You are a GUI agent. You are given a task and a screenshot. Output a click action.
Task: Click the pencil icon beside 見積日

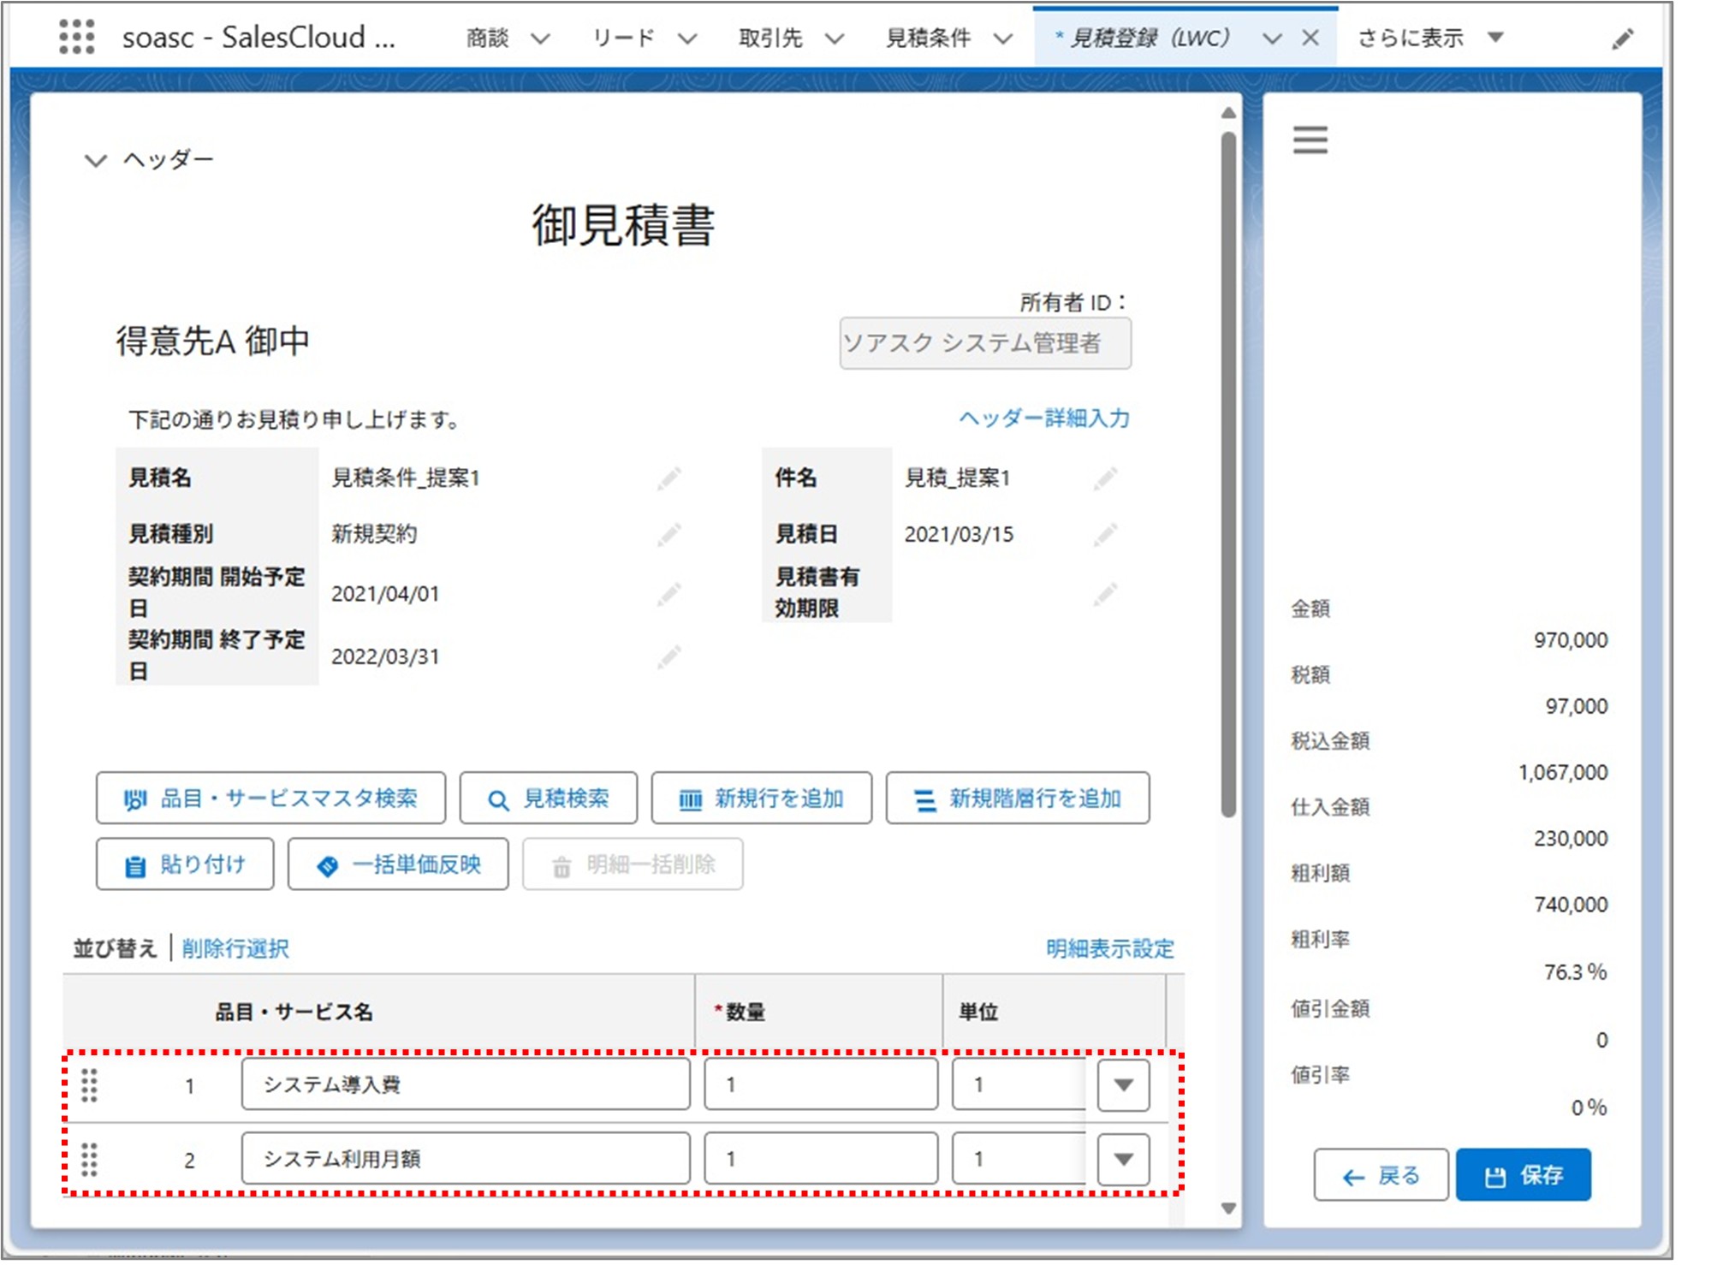pos(1105,534)
